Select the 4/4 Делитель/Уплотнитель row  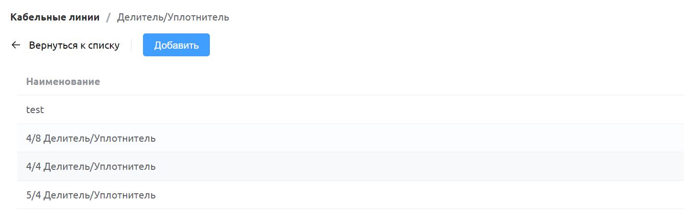click(350, 167)
